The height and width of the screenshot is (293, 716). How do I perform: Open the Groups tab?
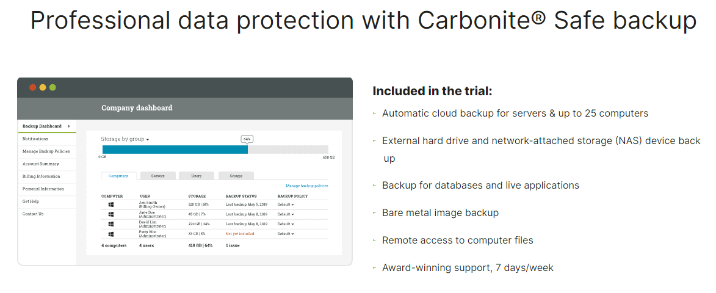point(236,176)
